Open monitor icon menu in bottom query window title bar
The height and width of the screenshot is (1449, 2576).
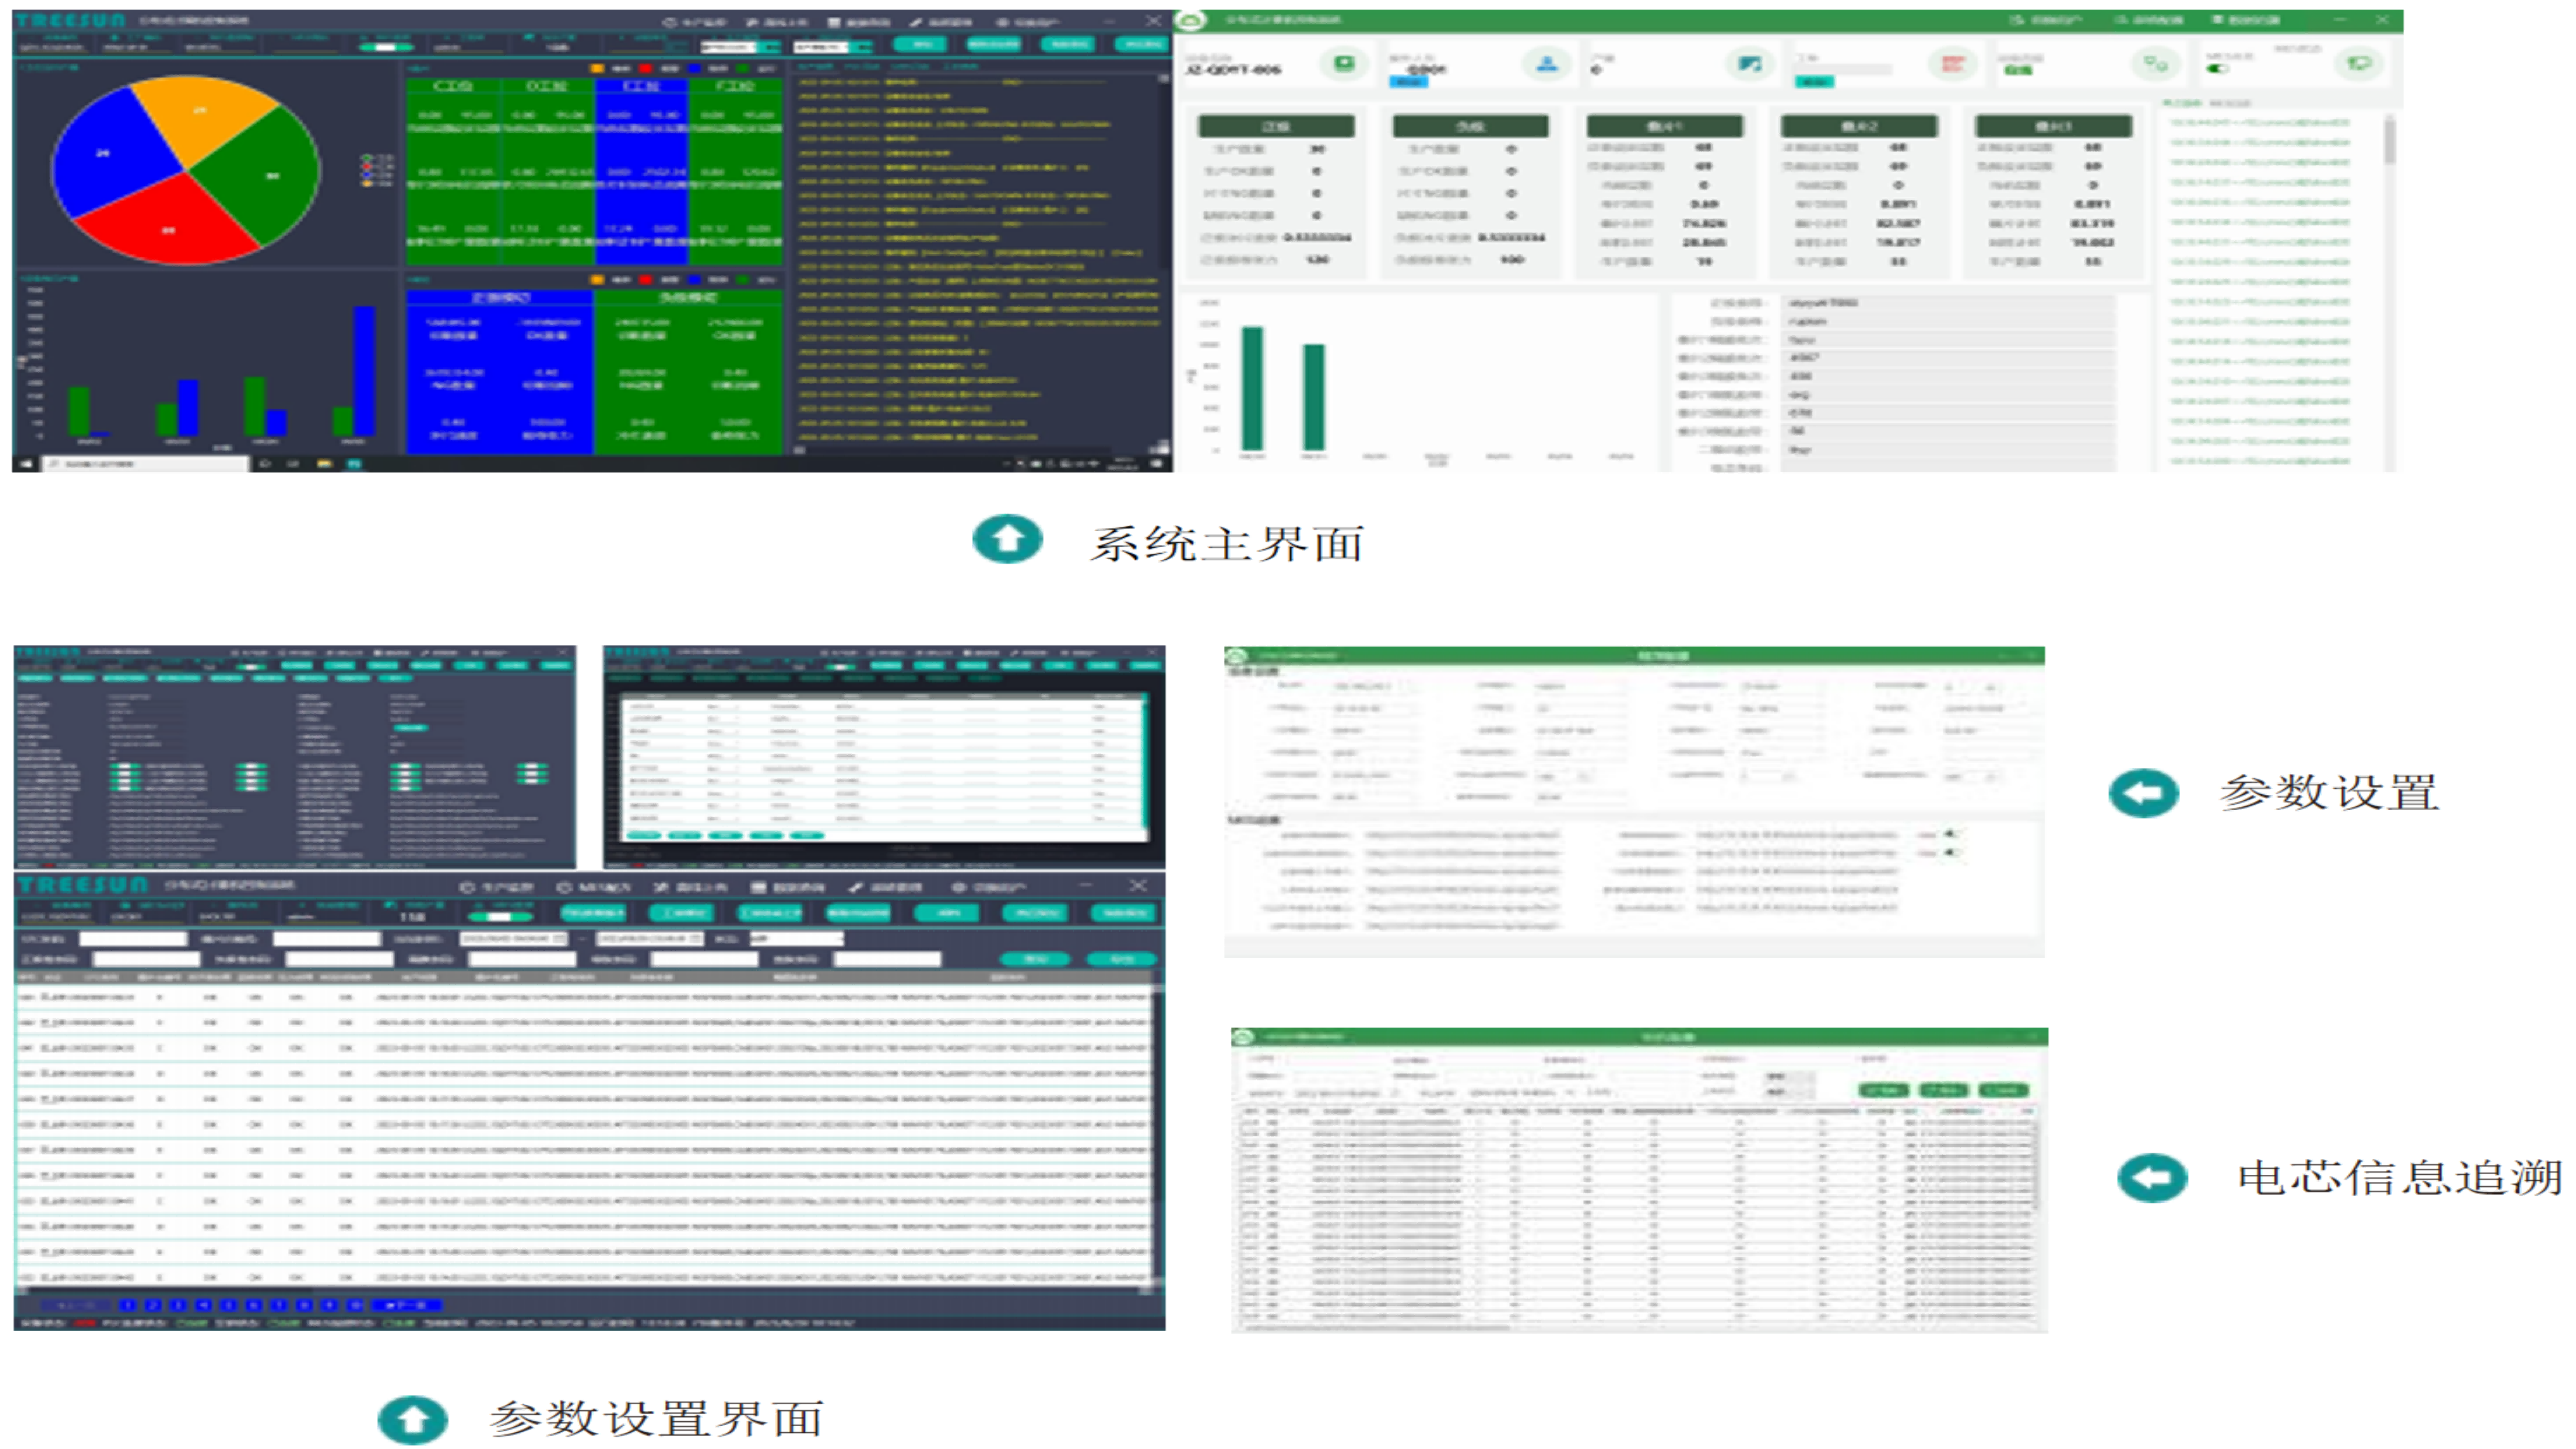497,887
